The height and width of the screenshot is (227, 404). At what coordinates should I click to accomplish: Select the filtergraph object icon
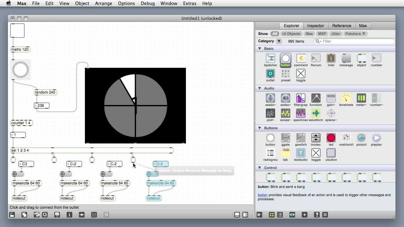click(x=300, y=98)
